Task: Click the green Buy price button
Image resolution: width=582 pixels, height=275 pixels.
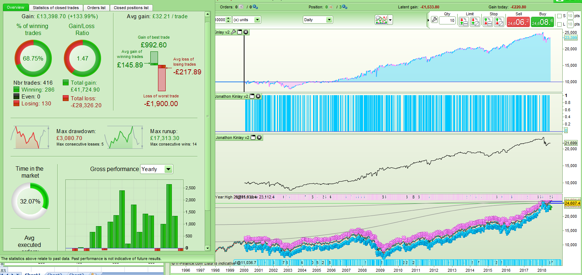Action: click(542, 22)
